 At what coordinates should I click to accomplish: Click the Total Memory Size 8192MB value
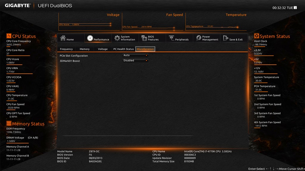click(189, 161)
